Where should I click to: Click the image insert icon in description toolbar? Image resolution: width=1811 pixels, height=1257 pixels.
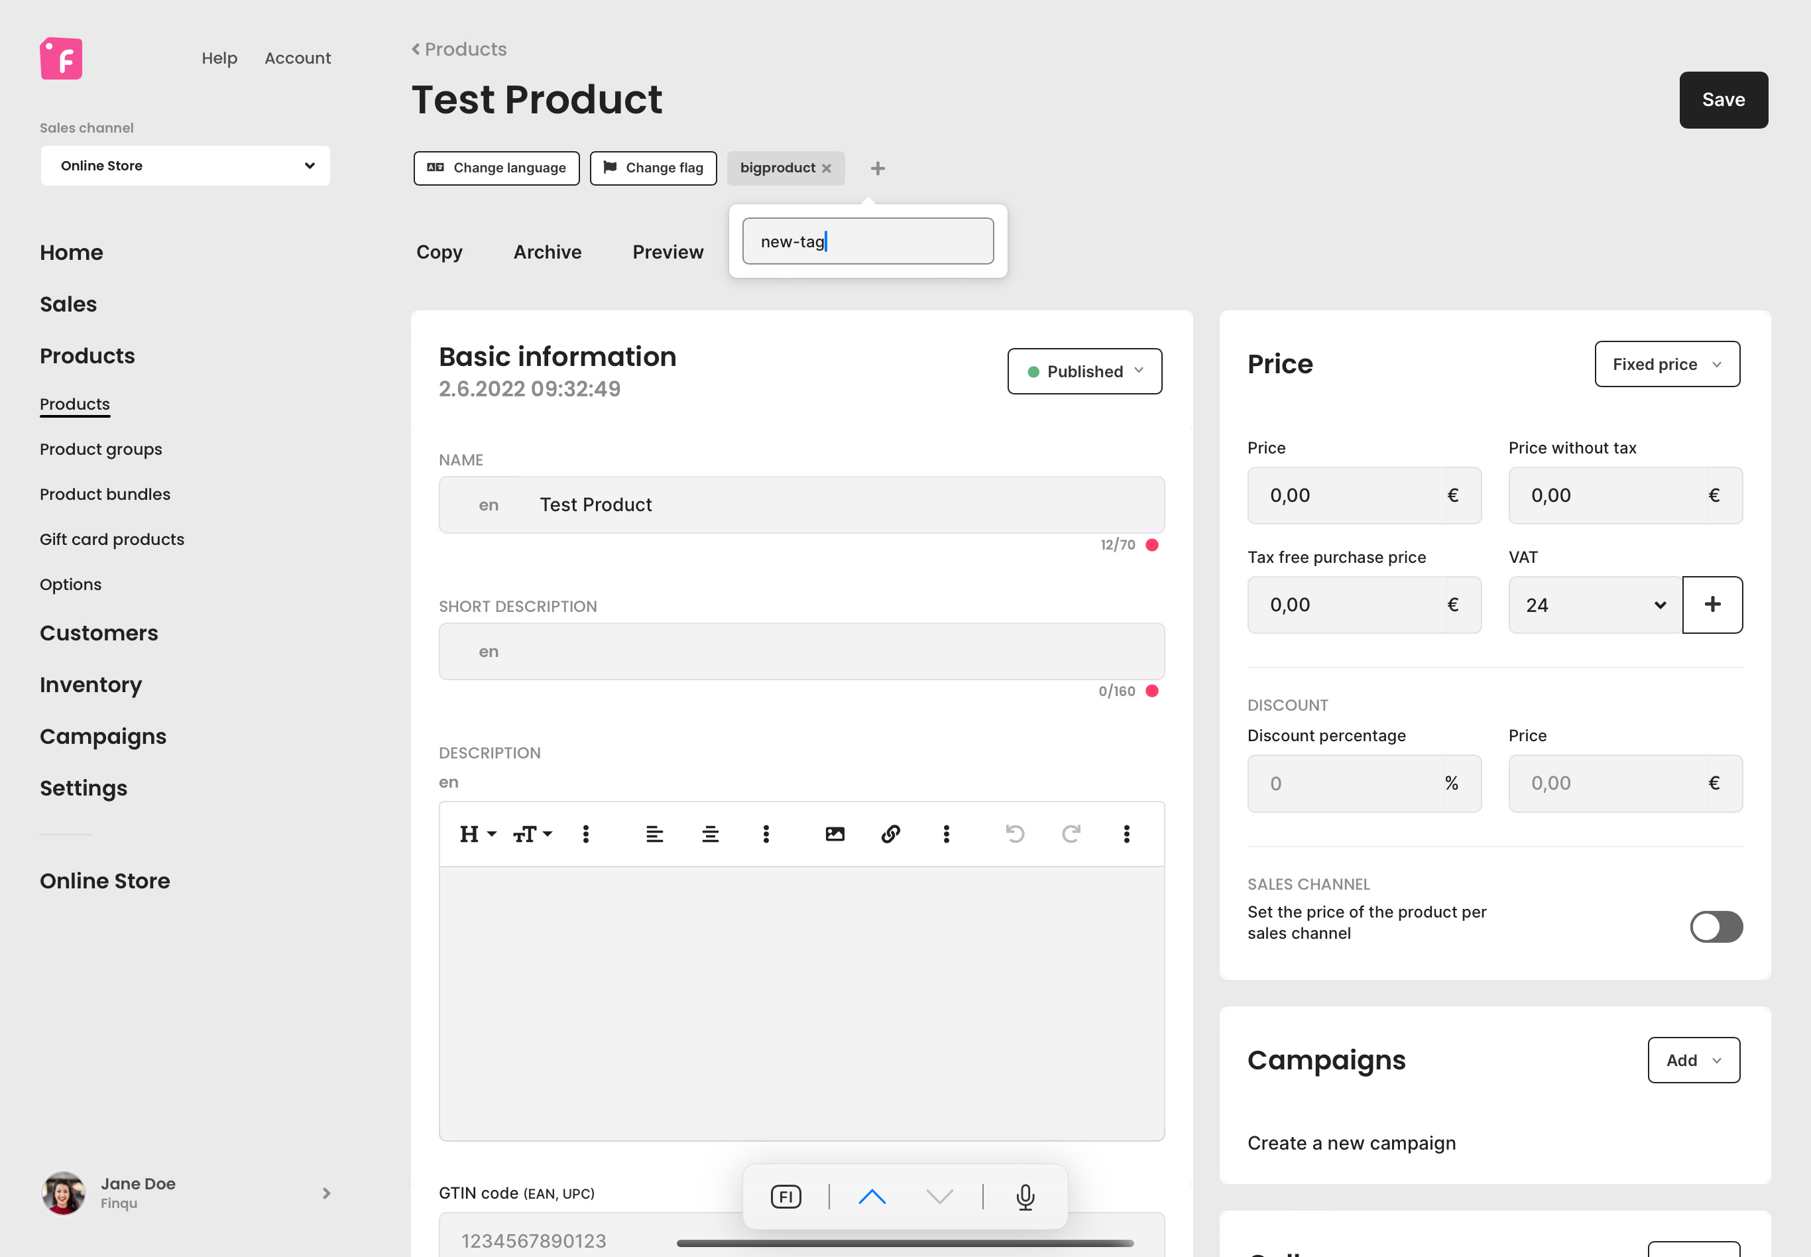coord(834,833)
